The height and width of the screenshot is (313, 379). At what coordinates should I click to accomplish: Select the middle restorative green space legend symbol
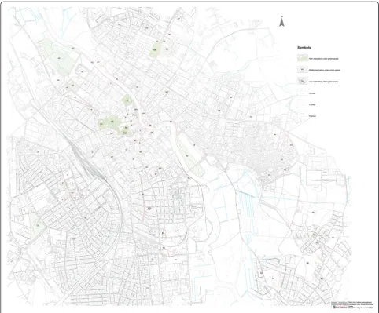click(302, 70)
